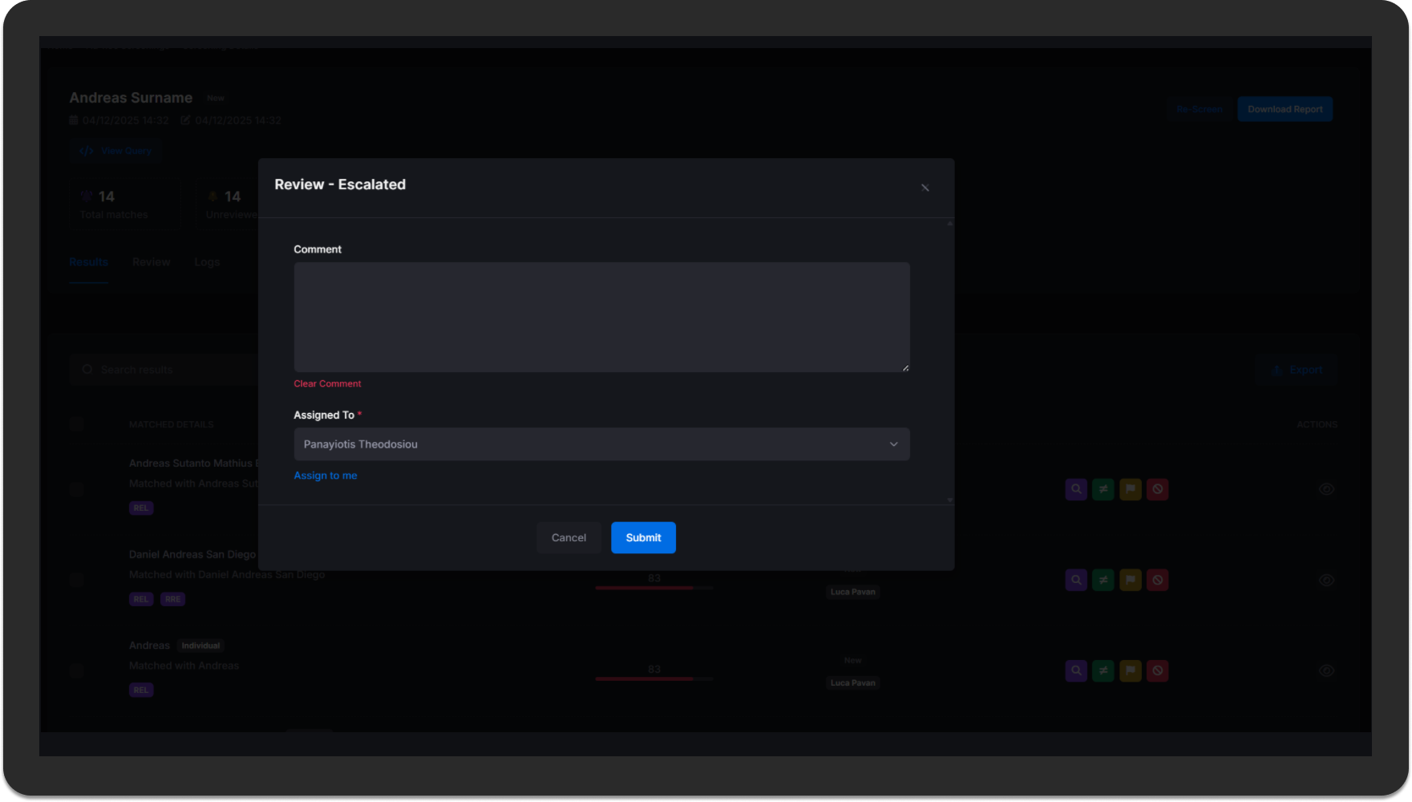Toggle the eye visibility icon on the Andreas row
Screen dimensions: 1412x802
click(x=1326, y=670)
